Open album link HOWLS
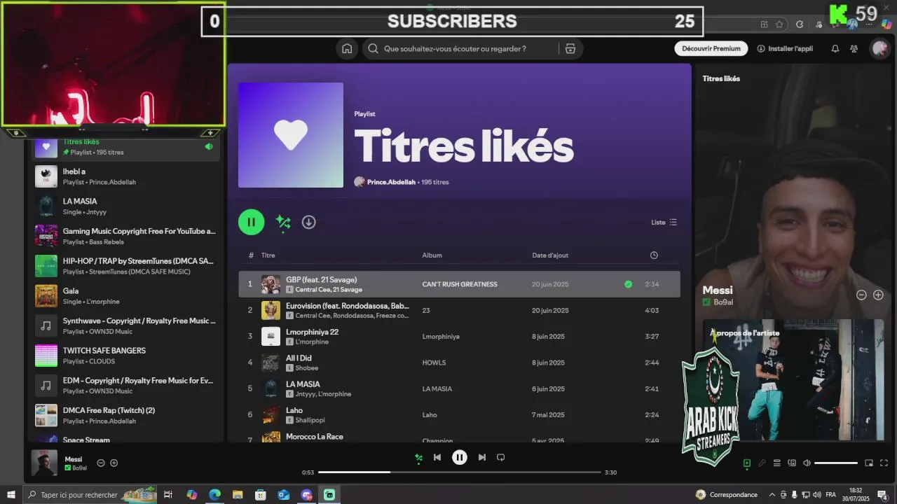897x504 pixels. 434,363
